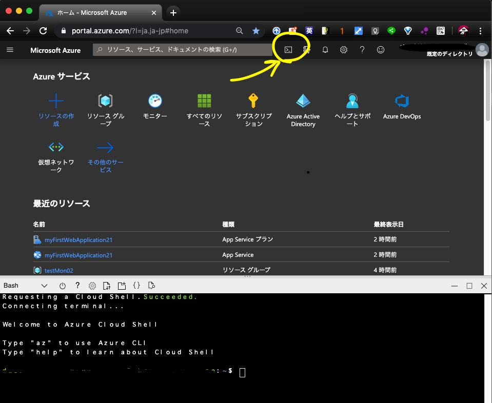
Task: Open the Cloud Shell code editor icon
Action: pyautogui.click(x=135, y=286)
